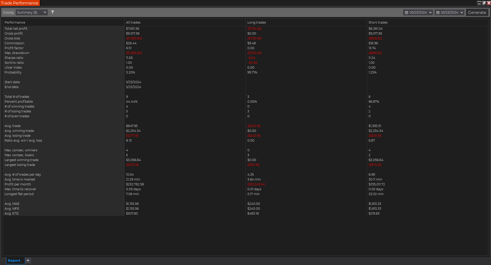
Task: Select the Max. time to recover label
Action: pyautogui.click(x=20, y=189)
